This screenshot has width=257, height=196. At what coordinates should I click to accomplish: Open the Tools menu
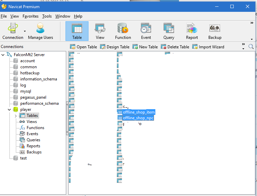pyautogui.click(x=47, y=16)
